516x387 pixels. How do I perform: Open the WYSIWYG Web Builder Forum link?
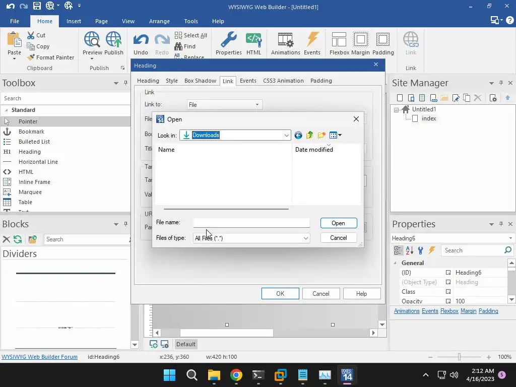point(39,357)
